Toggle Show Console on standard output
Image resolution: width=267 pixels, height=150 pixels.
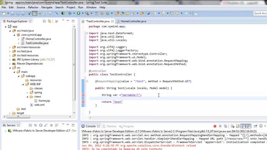pyautogui.click(x=243, y=126)
